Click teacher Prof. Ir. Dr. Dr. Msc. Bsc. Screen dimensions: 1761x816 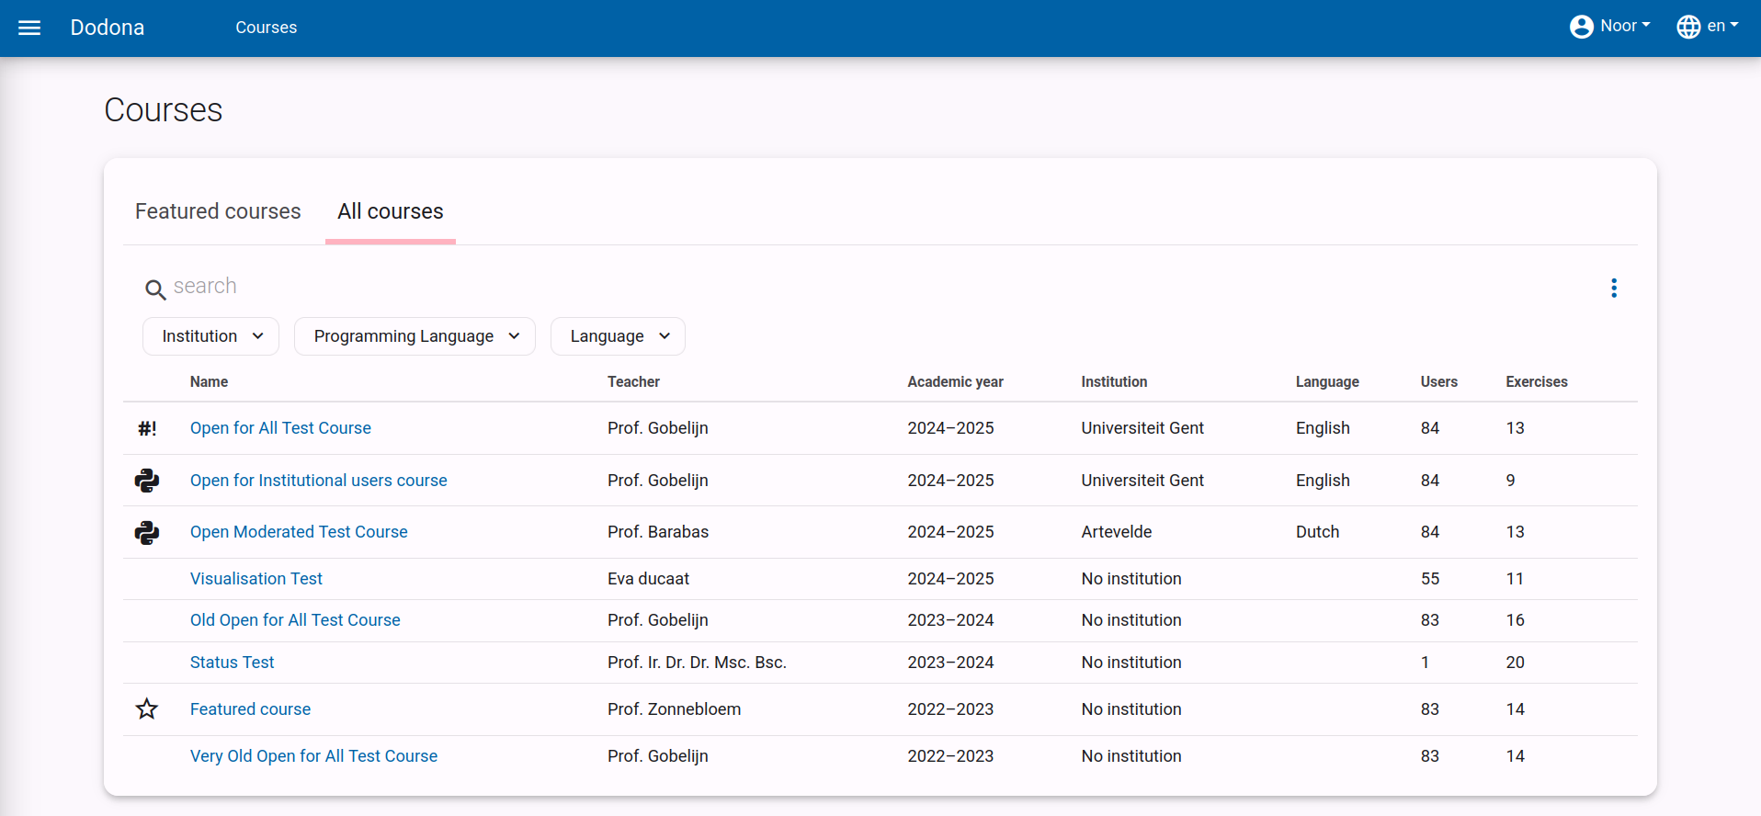pyautogui.click(x=697, y=663)
